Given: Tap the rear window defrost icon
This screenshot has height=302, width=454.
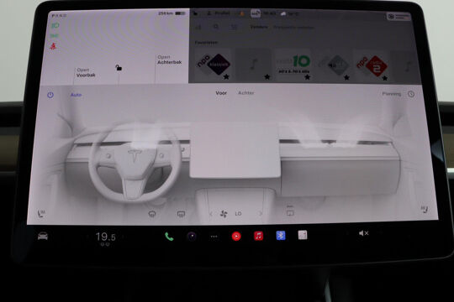Looking at the screenshot, I should tap(181, 214).
